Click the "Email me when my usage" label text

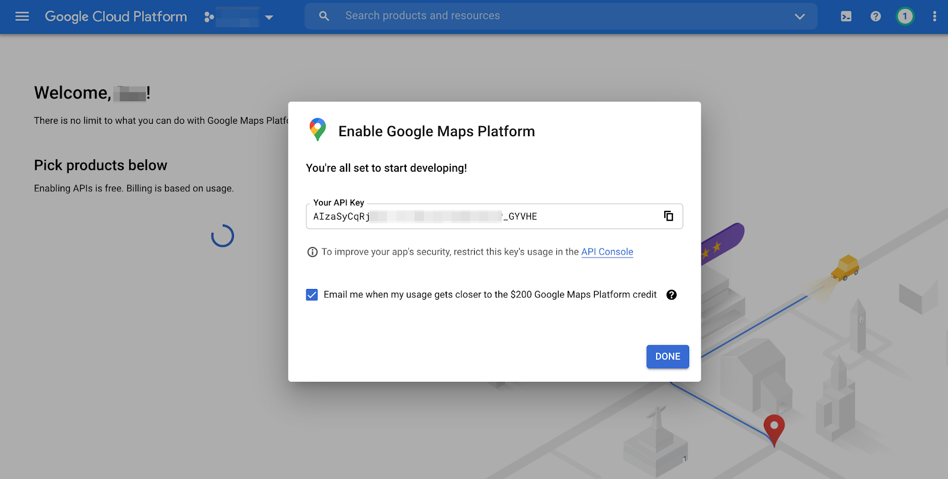(x=489, y=295)
